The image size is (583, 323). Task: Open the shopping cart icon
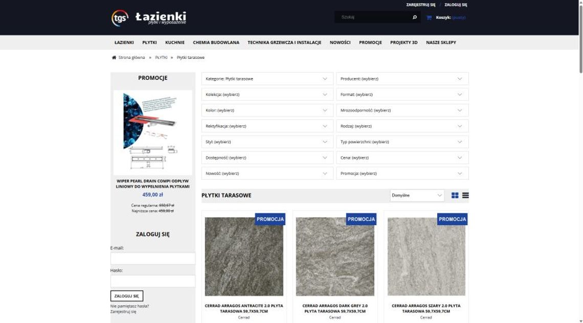(x=429, y=17)
